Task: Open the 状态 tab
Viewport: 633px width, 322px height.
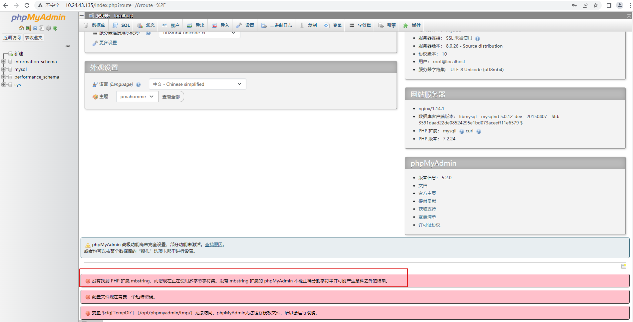Action: [x=146, y=25]
